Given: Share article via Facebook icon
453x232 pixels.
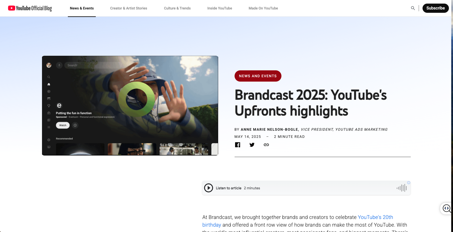Looking at the screenshot, I should tap(238, 145).
